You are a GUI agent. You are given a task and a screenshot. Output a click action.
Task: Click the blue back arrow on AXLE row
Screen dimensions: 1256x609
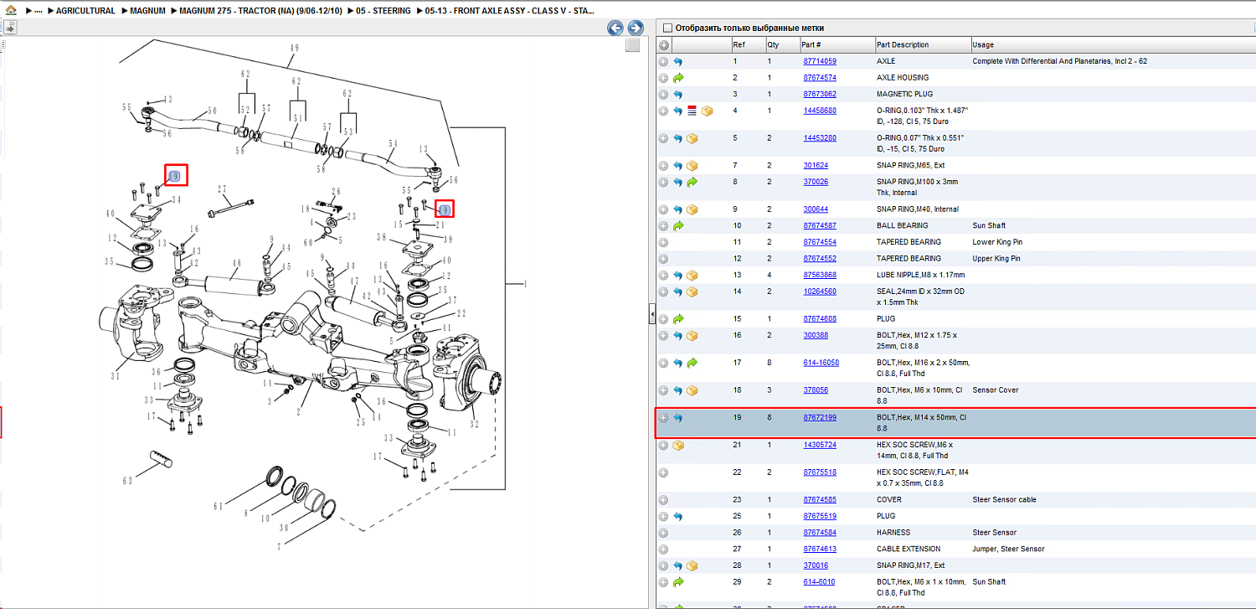[x=678, y=61]
